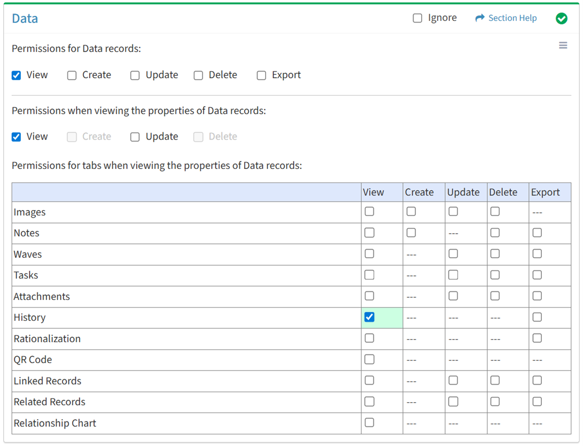Enable Create permission for Data records
Screen dimensions: 583x446
point(72,75)
